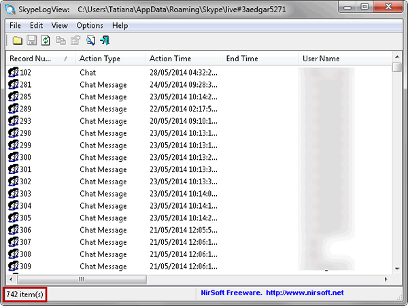Image resolution: width=408 pixels, height=306 pixels.
Task: Click the 24/05/2014 09:28 action time cell
Action: tap(184, 84)
